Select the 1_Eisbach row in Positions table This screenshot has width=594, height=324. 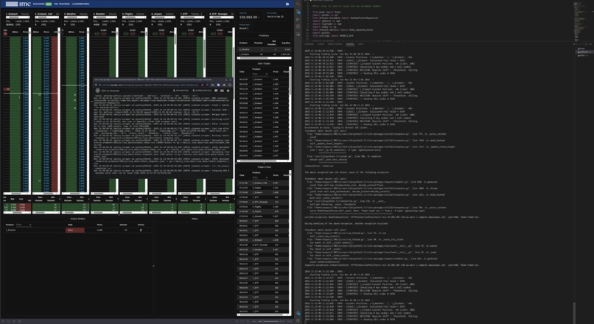(x=264, y=54)
